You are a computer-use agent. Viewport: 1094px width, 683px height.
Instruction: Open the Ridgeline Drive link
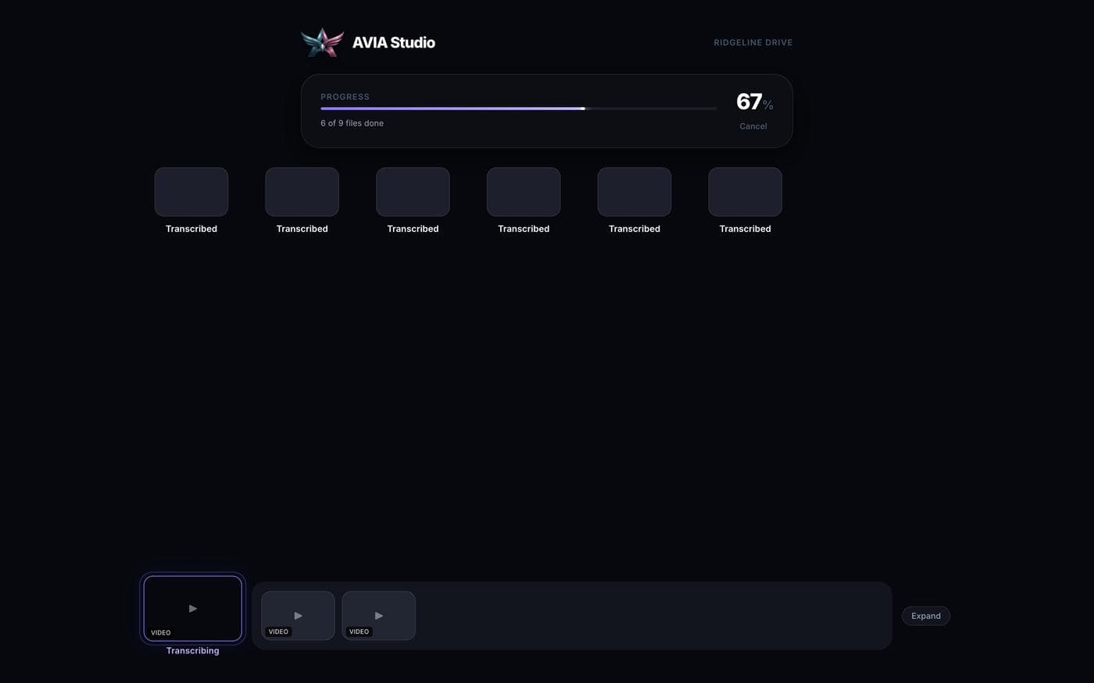(753, 42)
